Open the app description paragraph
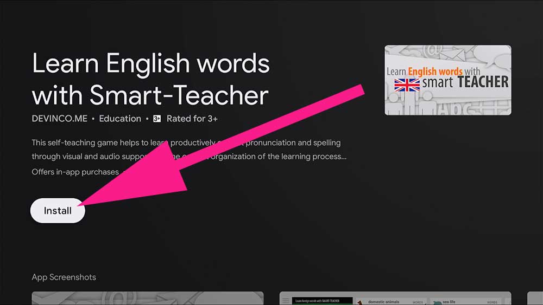Viewport: 543px width, 305px height. click(189, 150)
